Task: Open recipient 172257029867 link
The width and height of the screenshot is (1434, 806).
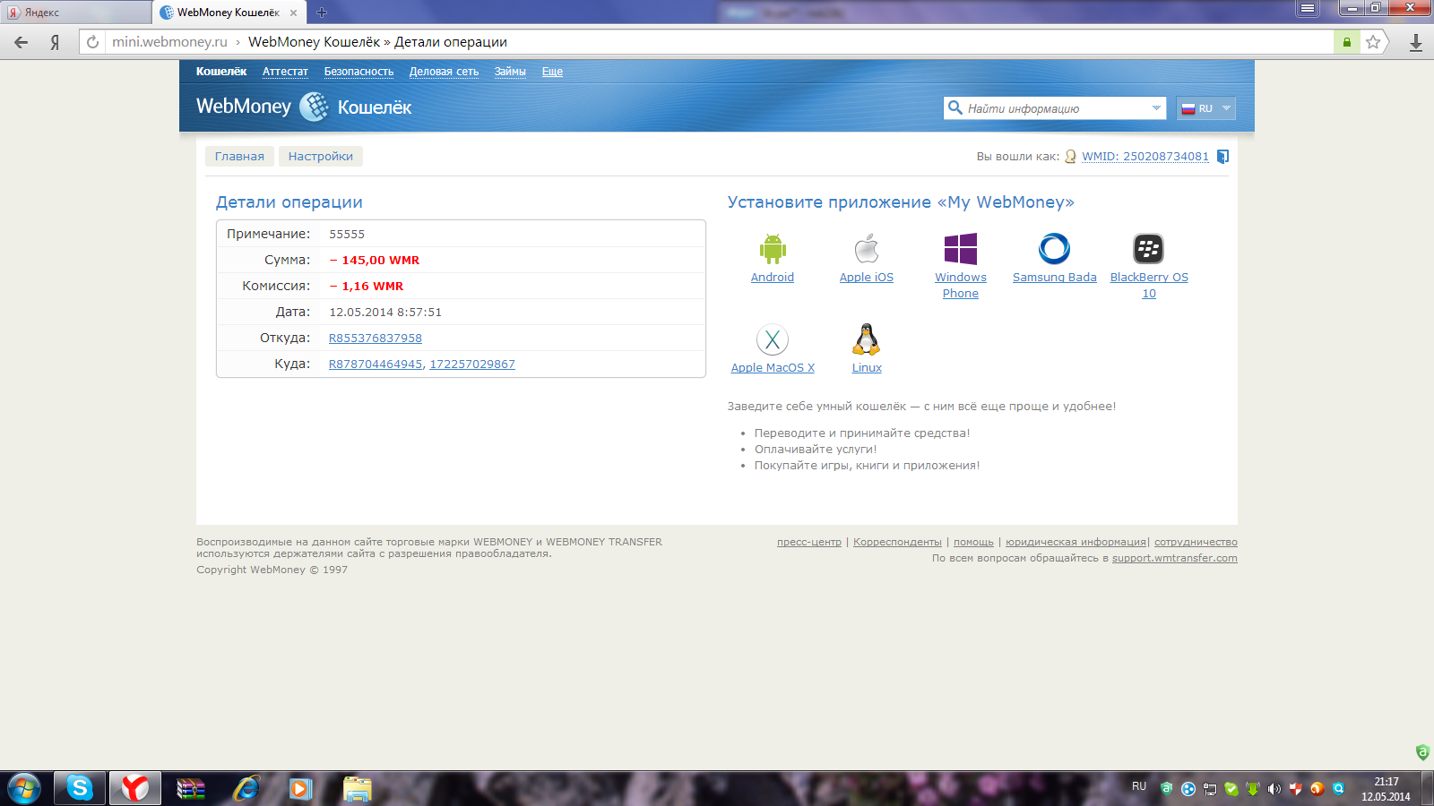Action: point(472,364)
